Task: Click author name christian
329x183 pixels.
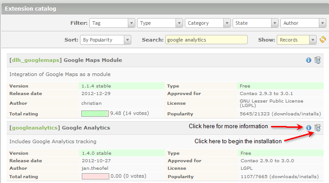Action: [x=92, y=103]
